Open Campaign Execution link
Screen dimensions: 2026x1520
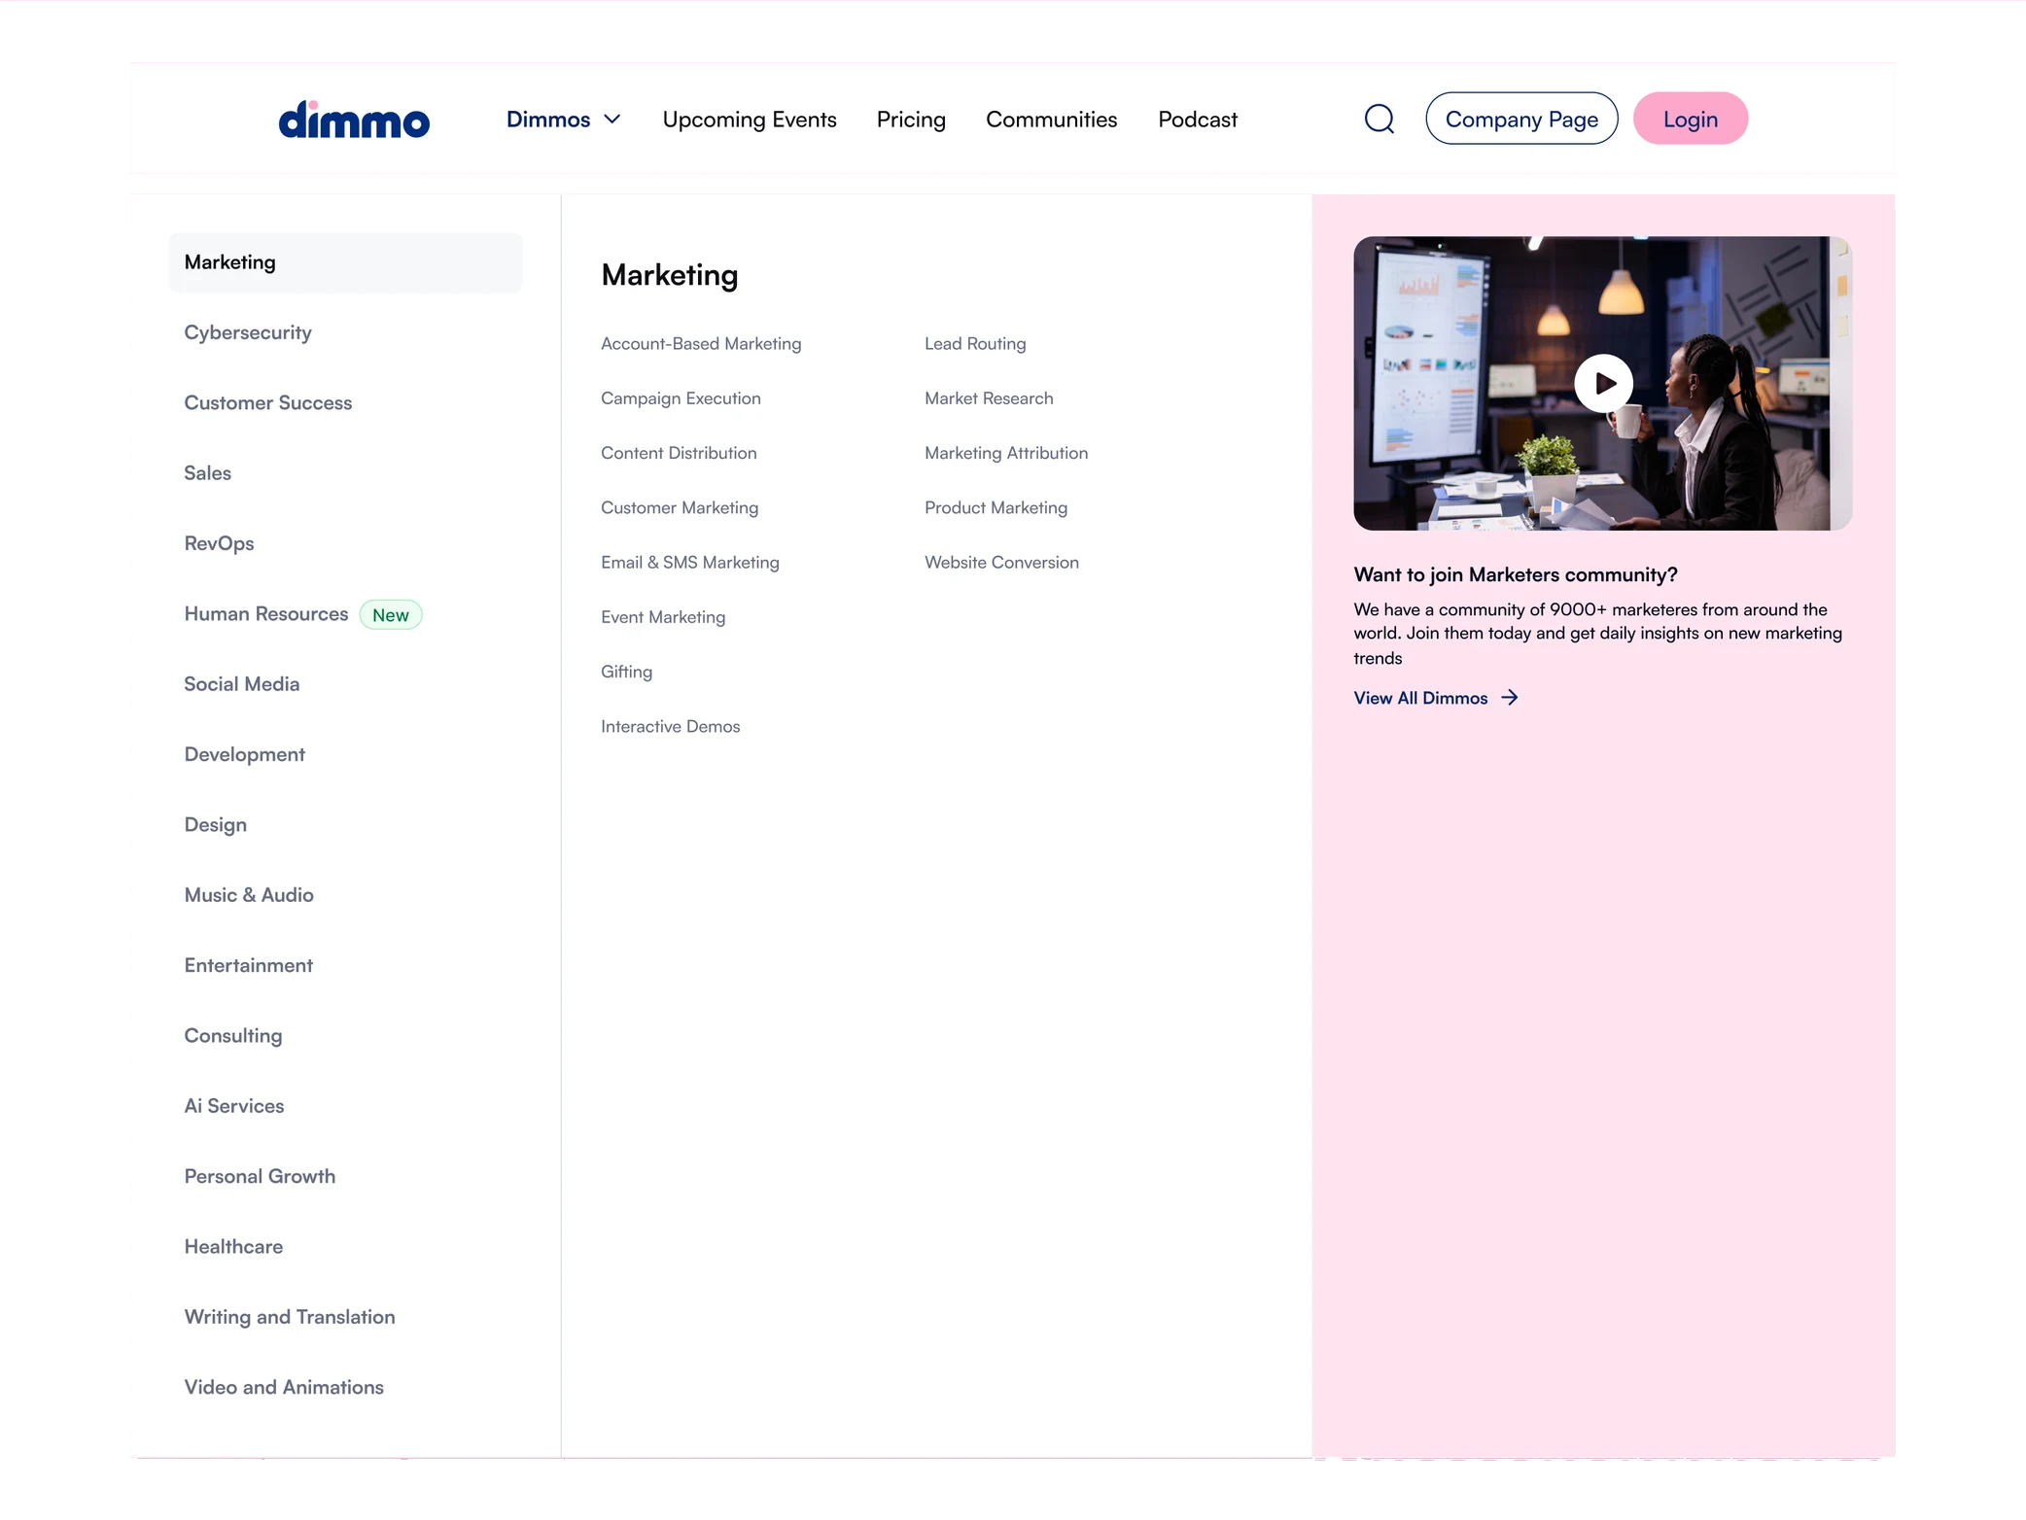click(681, 398)
